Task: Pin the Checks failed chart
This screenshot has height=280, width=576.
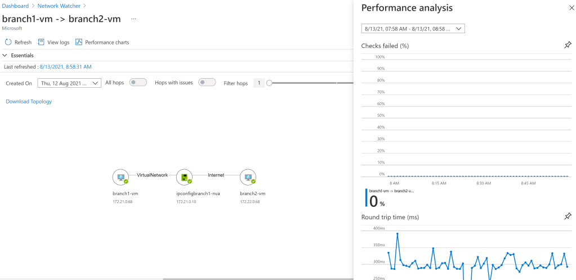Action: [568, 46]
